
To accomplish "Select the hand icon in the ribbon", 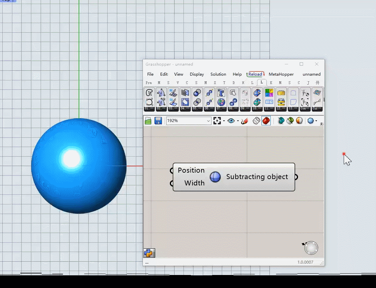I will click(x=233, y=93).
